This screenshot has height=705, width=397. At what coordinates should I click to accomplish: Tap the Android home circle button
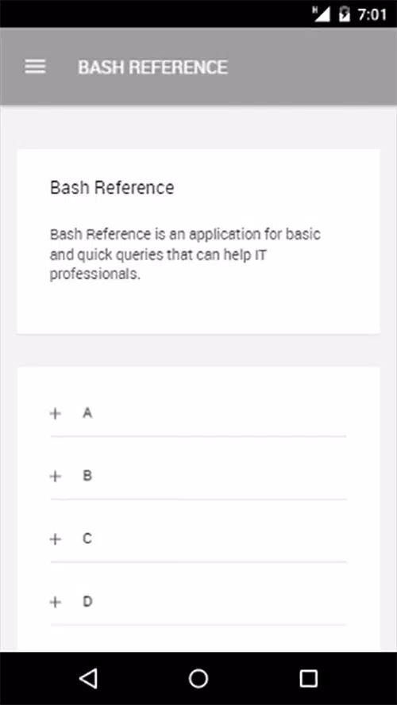198,678
